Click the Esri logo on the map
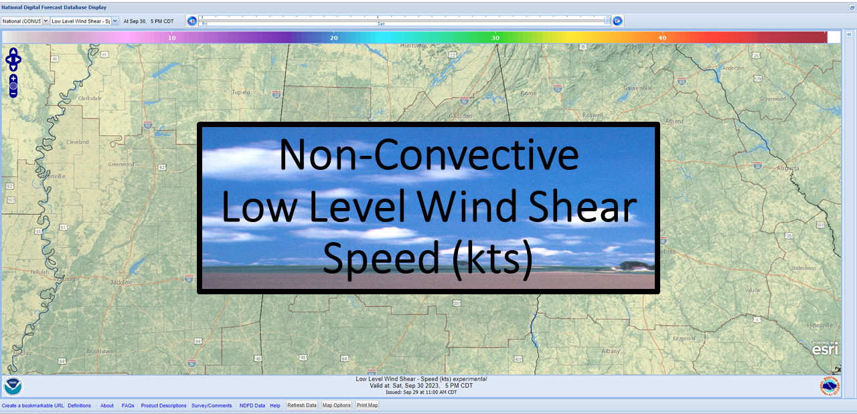 [x=825, y=348]
